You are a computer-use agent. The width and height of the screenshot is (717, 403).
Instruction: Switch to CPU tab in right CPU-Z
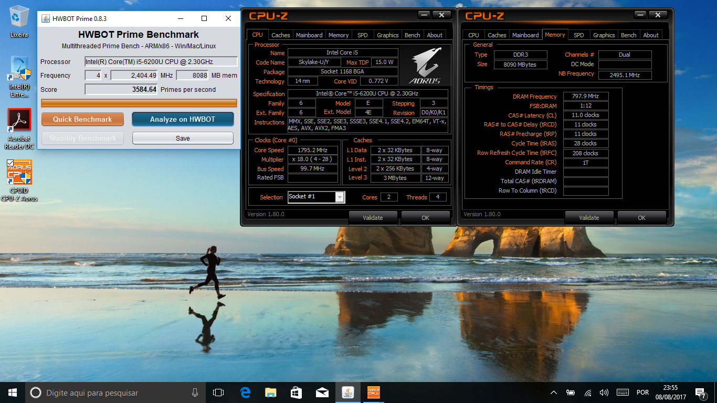click(474, 35)
